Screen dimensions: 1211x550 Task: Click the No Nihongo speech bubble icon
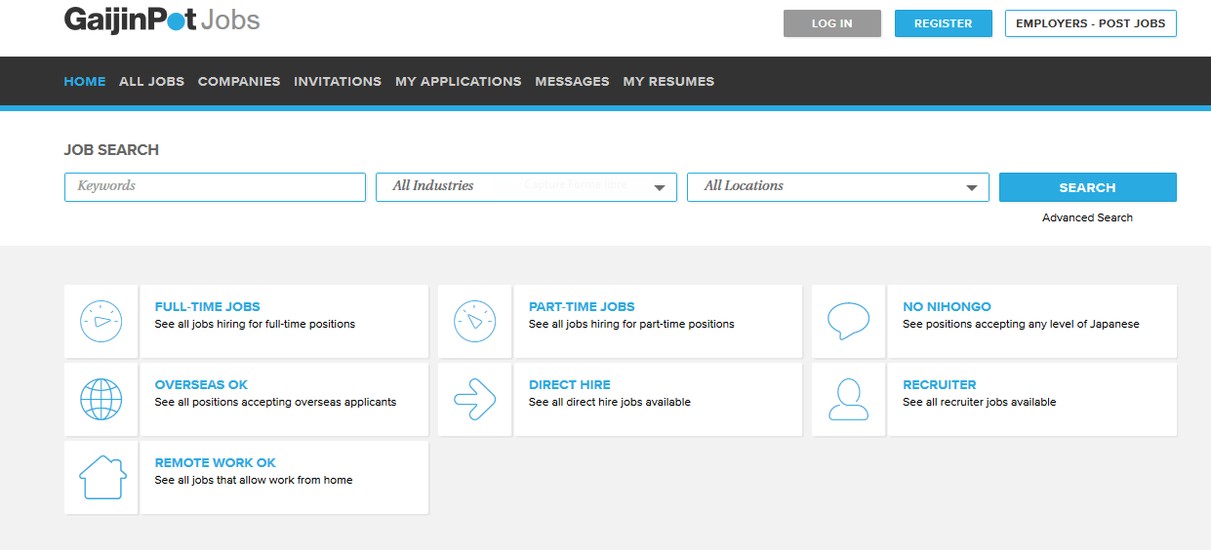(x=848, y=322)
